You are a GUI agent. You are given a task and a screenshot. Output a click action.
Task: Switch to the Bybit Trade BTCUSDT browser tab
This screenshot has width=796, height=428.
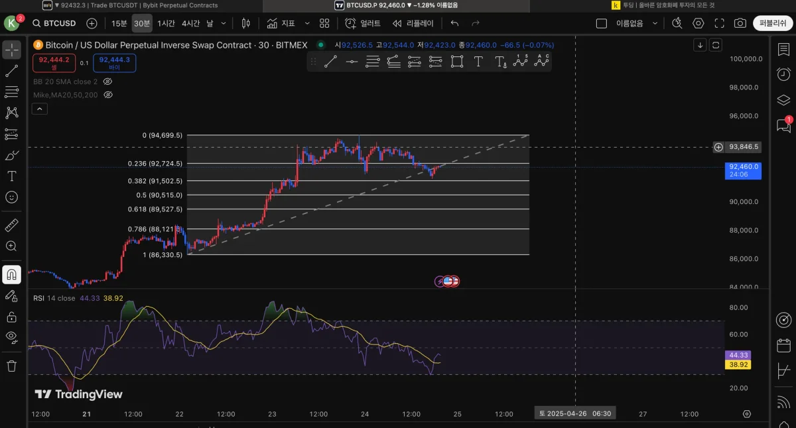pos(131,5)
